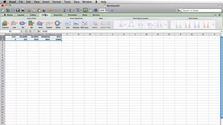Image resolution: width=223 pixels, height=125 pixels.
Task: Insert a Line sparkline
Action: (x=68, y=24)
